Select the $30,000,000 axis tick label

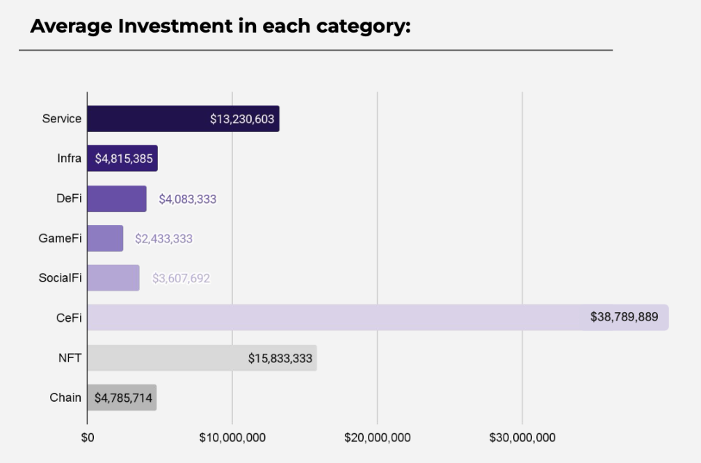[522, 437]
